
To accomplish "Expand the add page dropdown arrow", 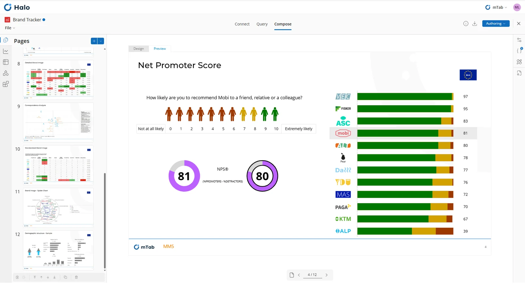I will pos(101,41).
